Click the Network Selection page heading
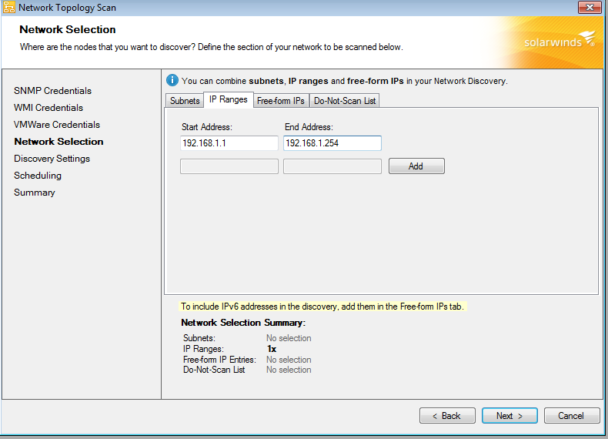Screen dimensions: 608x439 pos(68,29)
